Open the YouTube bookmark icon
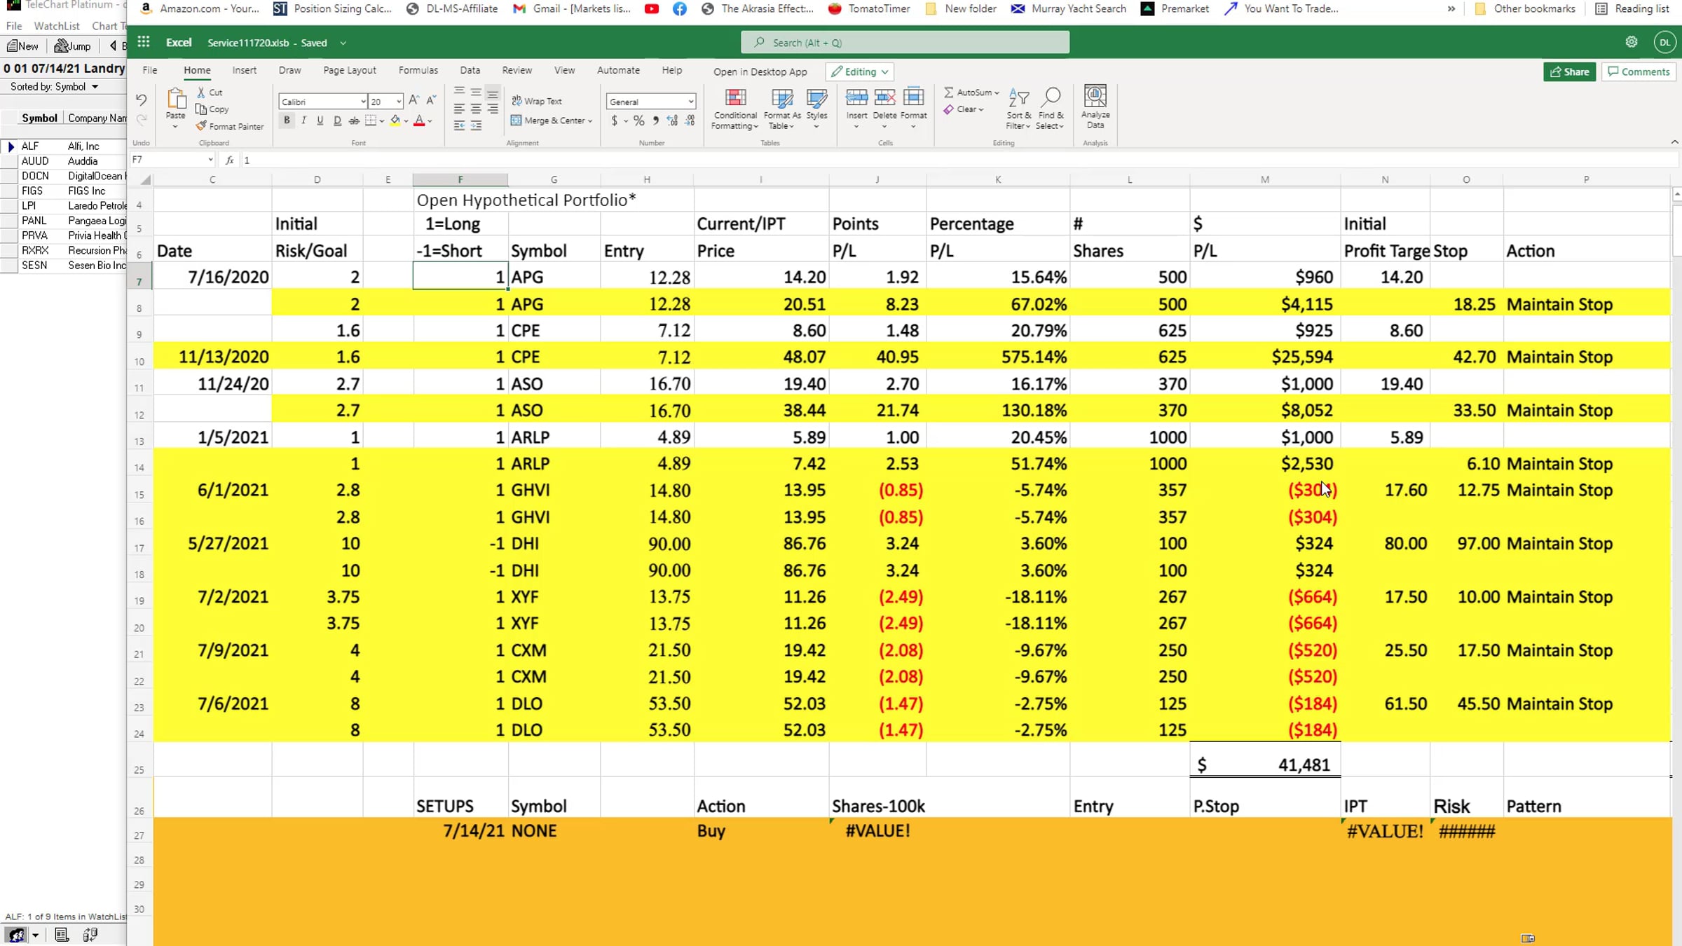 pos(652,9)
